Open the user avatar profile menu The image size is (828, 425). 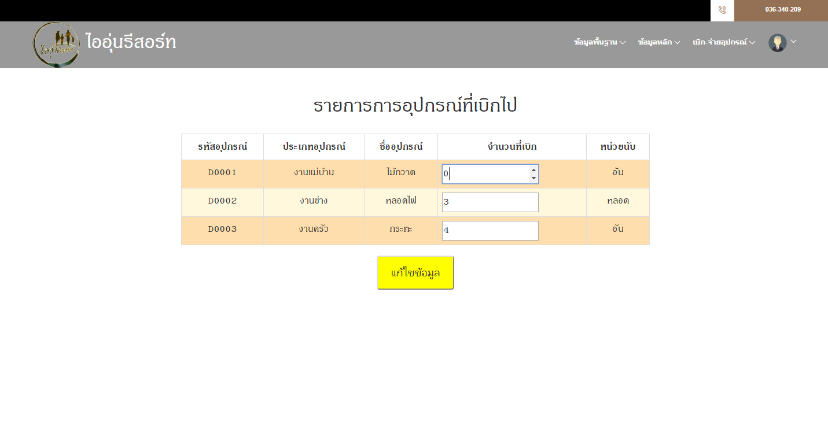[x=777, y=43]
